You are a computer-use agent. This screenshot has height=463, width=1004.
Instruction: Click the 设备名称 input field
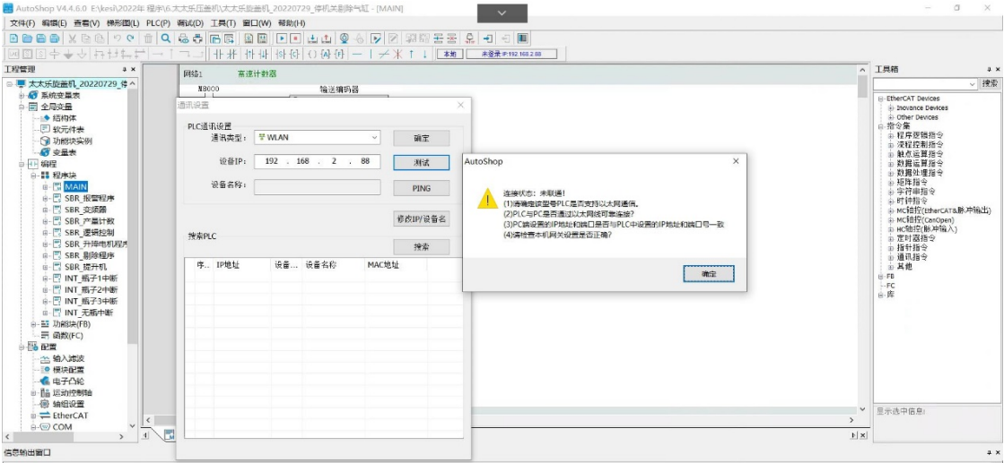pos(318,187)
